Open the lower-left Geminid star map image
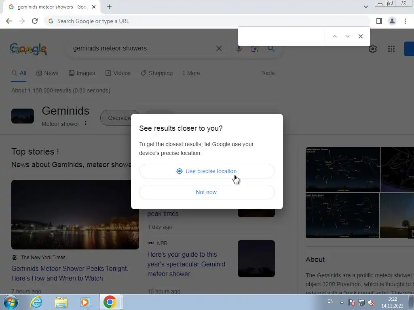The image size is (414, 310). coord(342,216)
